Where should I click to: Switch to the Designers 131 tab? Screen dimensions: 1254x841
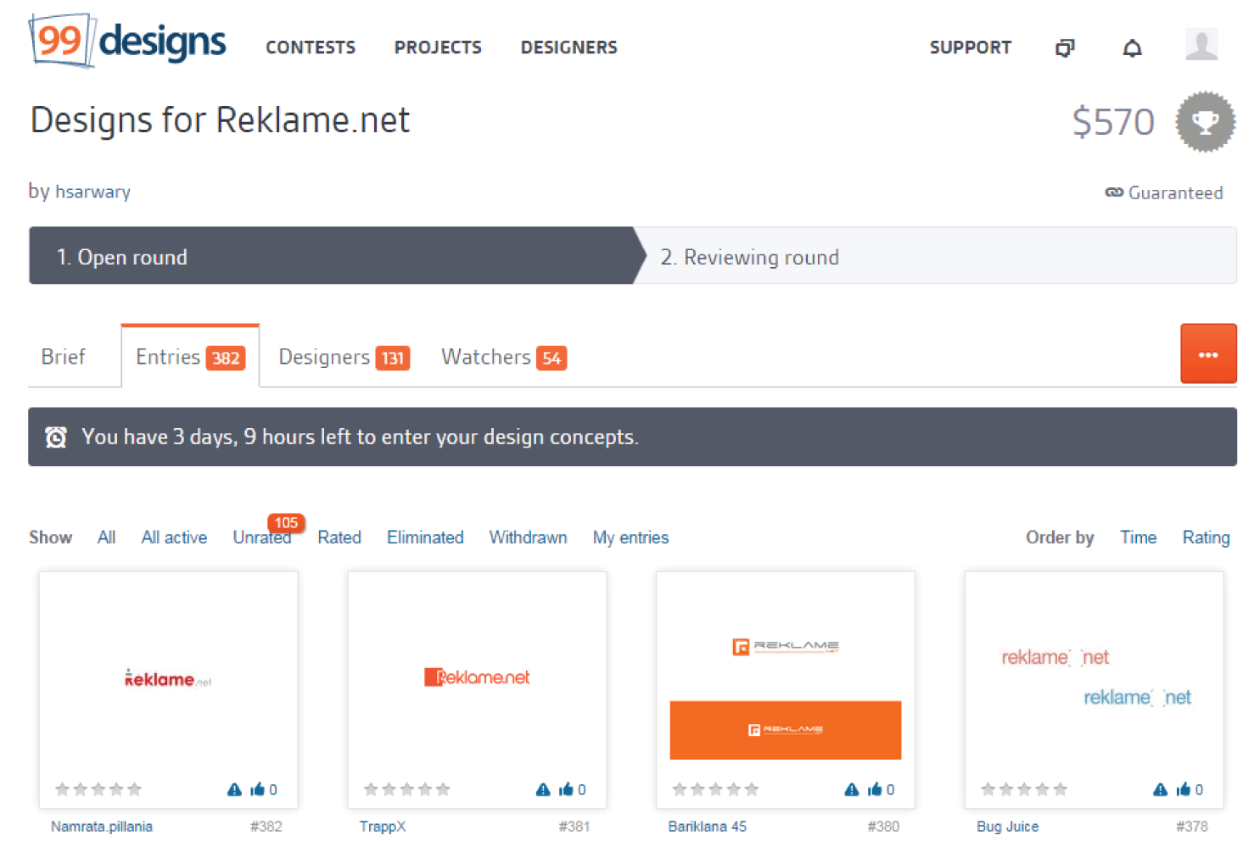click(344, 357)
